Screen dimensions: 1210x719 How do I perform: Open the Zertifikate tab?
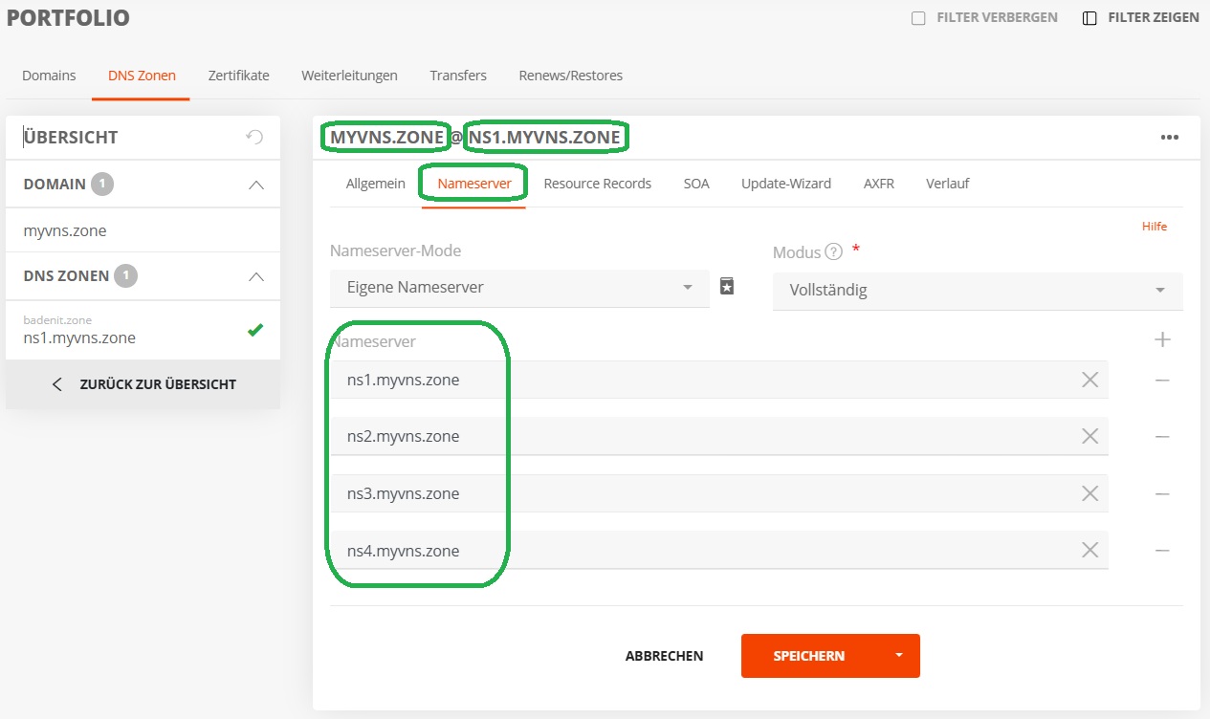coord(238,75)
